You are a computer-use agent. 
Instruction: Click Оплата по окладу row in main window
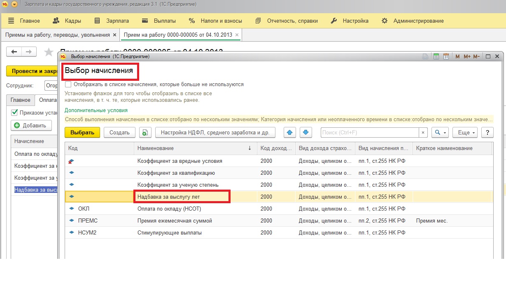(35, 154)
